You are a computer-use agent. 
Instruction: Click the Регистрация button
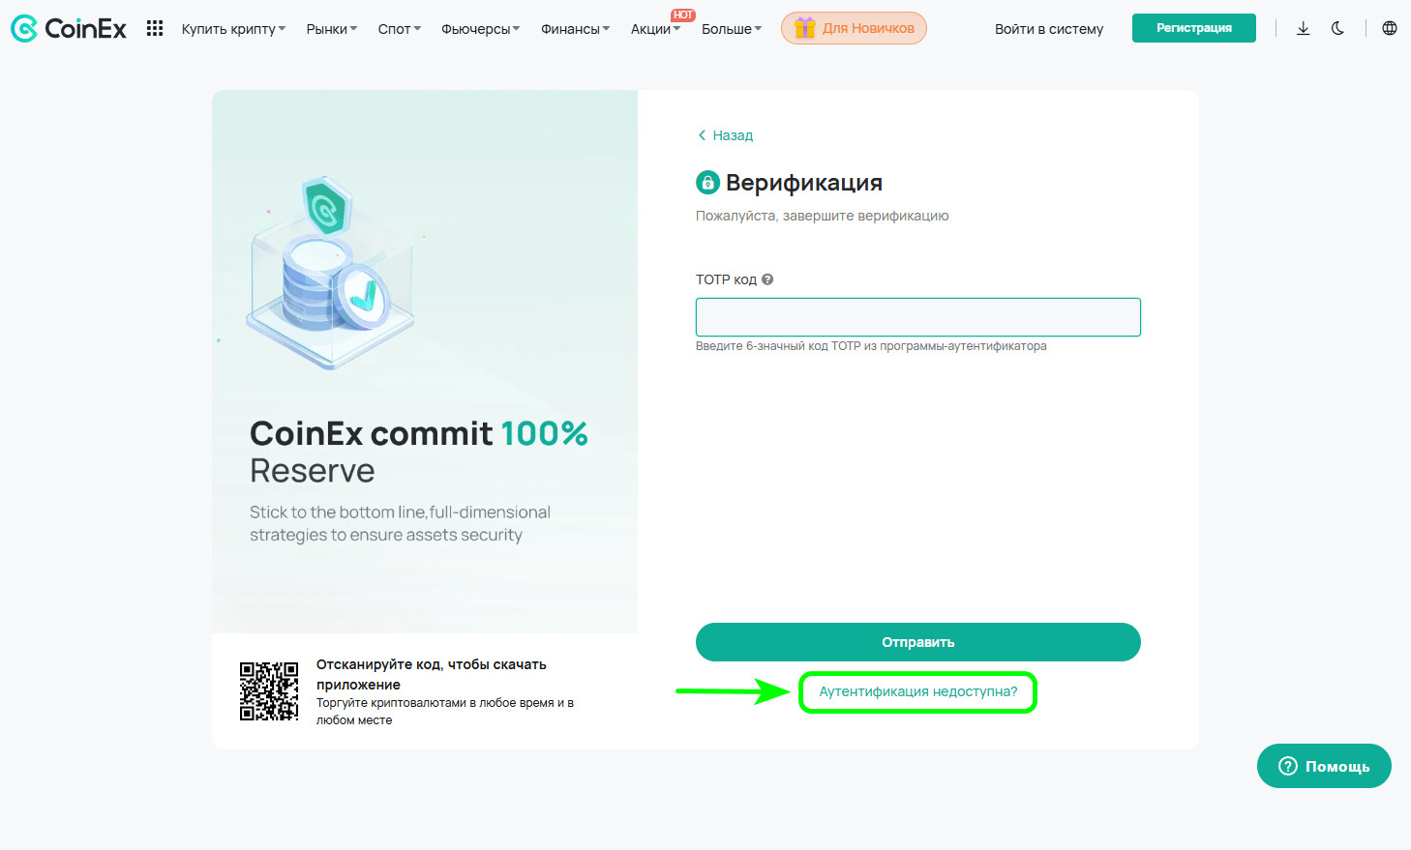tap(1194, 28)
